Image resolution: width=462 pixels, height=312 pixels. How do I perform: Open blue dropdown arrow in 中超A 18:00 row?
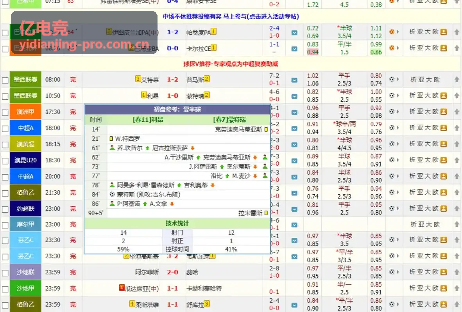[294, 129]
